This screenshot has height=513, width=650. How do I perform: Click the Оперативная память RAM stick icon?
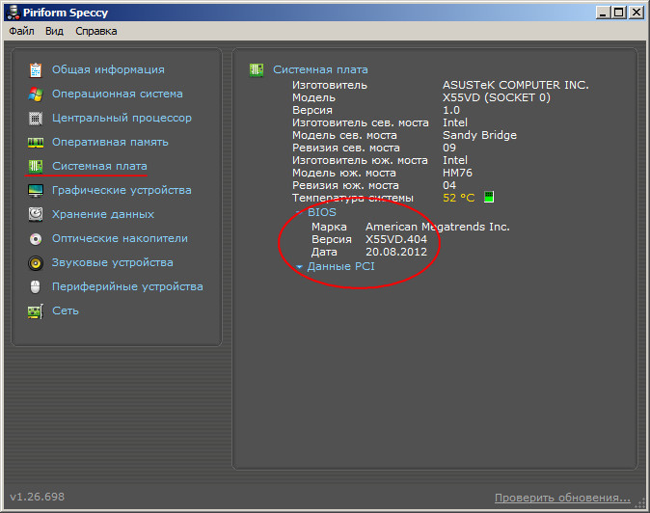[x=36, y=143]
